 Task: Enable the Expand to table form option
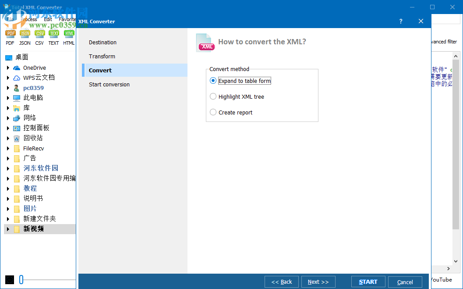point(213,81)
